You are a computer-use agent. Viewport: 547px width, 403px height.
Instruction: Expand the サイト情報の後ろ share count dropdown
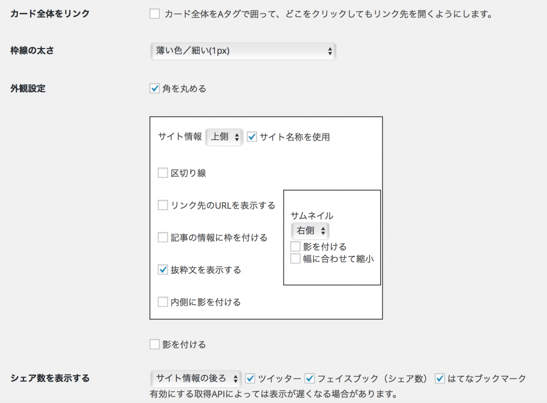point(196,378)
